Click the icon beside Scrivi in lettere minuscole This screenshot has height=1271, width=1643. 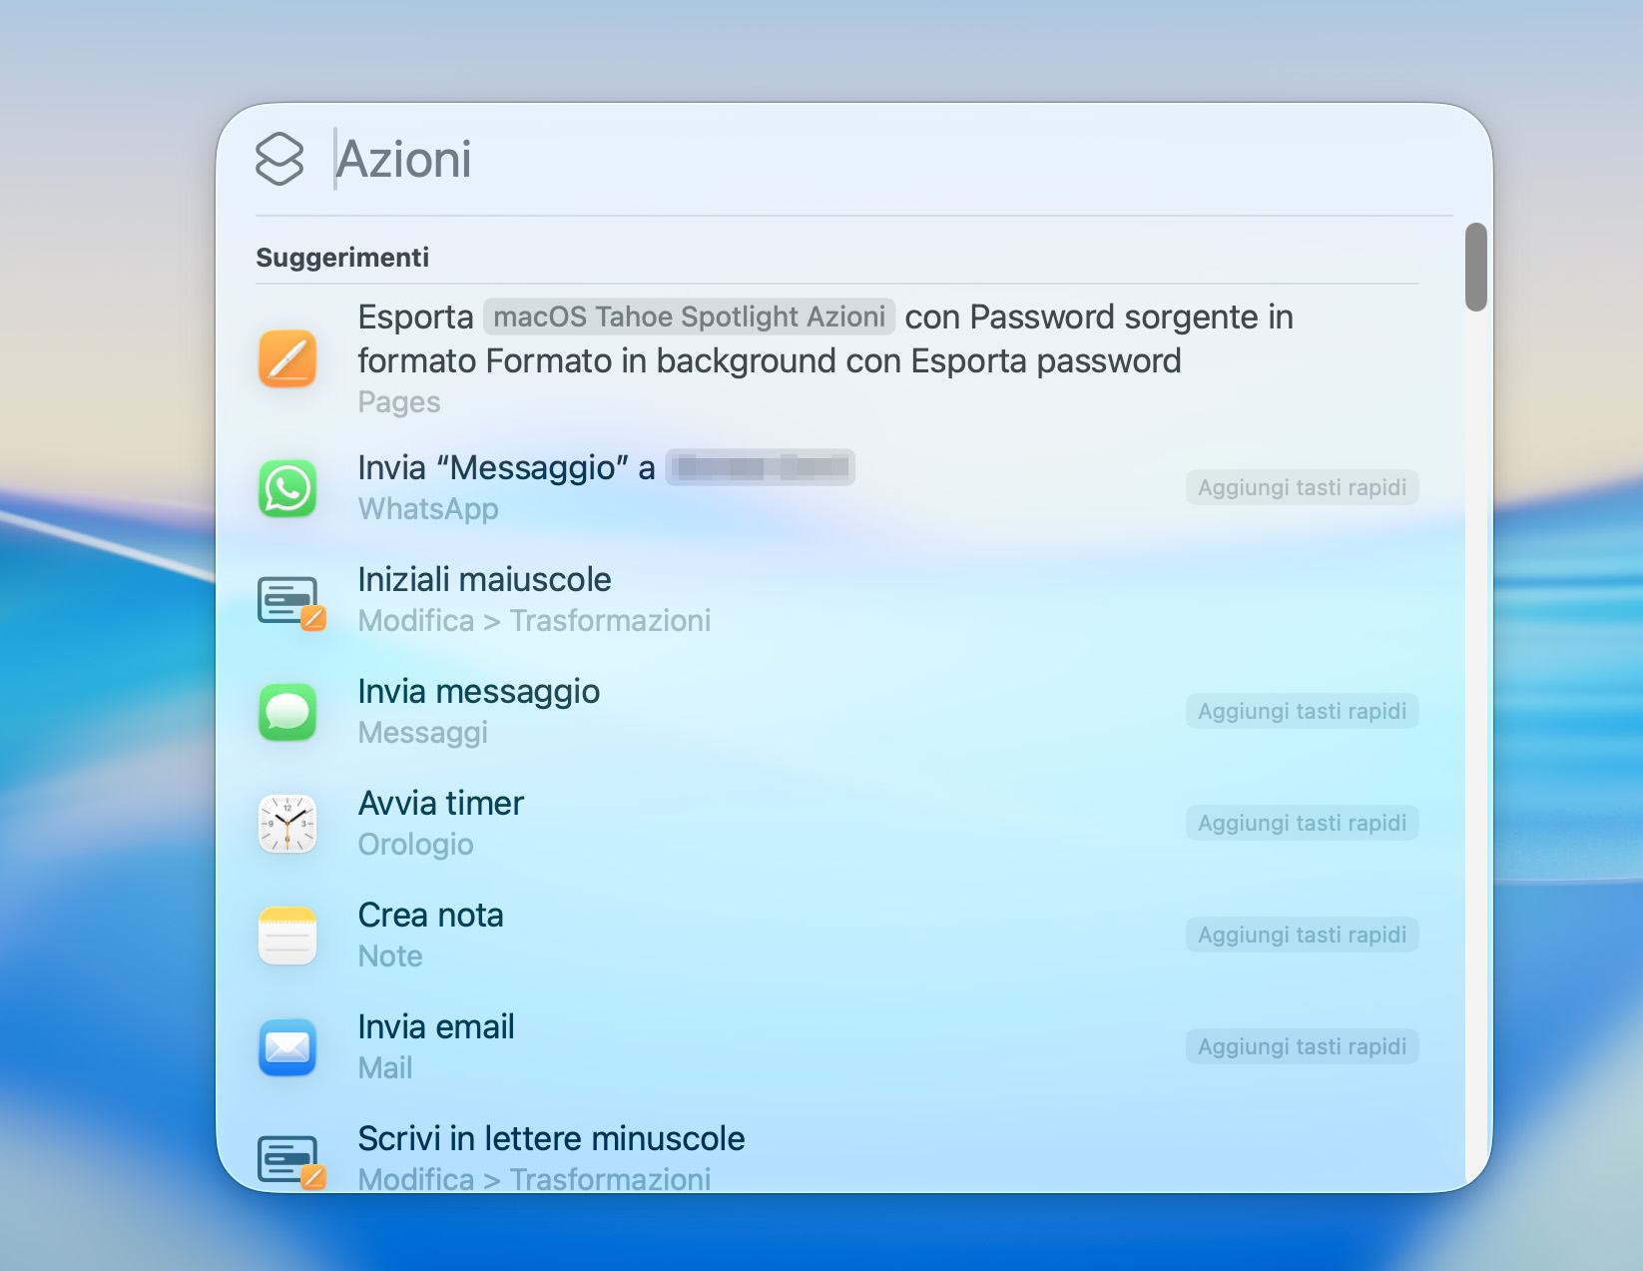[290, 1161]
